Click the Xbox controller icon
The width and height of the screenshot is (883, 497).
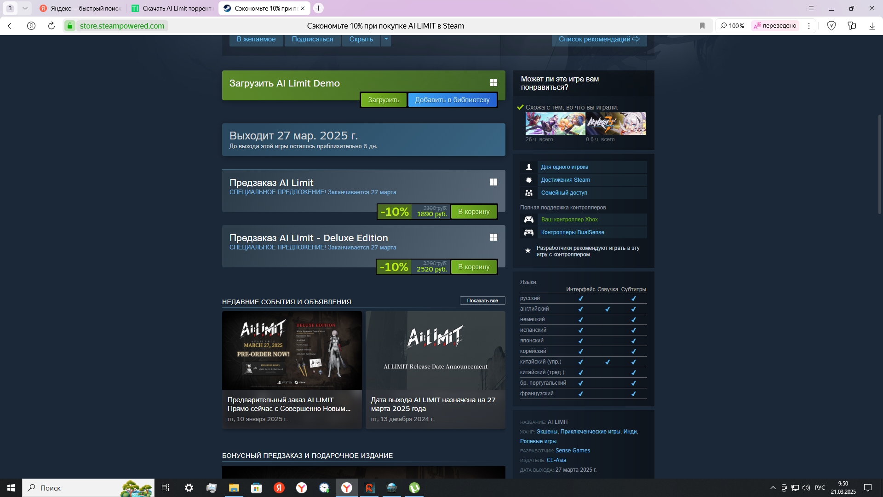529,220
